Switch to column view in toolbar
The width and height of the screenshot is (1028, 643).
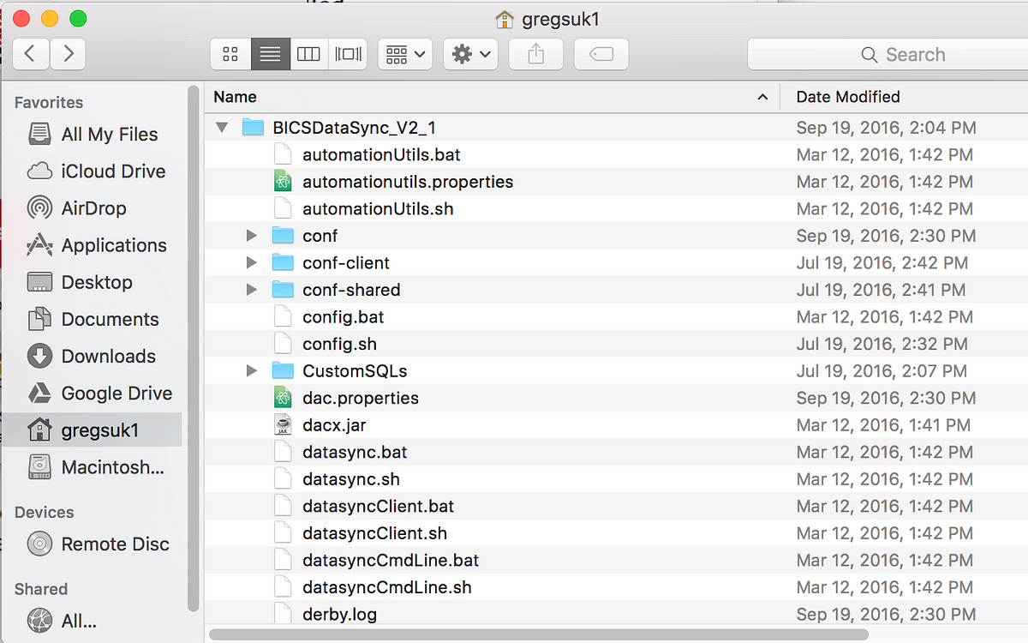click(x=308, y=55)
